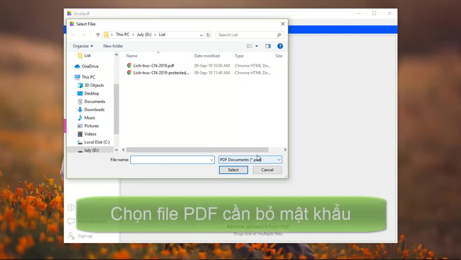Click the Cancel button
Viewport: 461px width, 260px height.
pos(267,170)
